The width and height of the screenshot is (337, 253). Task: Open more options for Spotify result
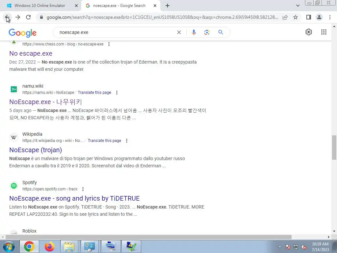pos(83,189)
